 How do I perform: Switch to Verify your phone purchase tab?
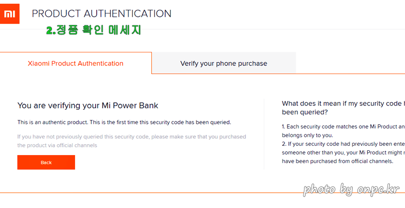(x=224, y=63)
